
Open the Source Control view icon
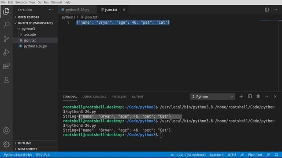click(6, 39)
